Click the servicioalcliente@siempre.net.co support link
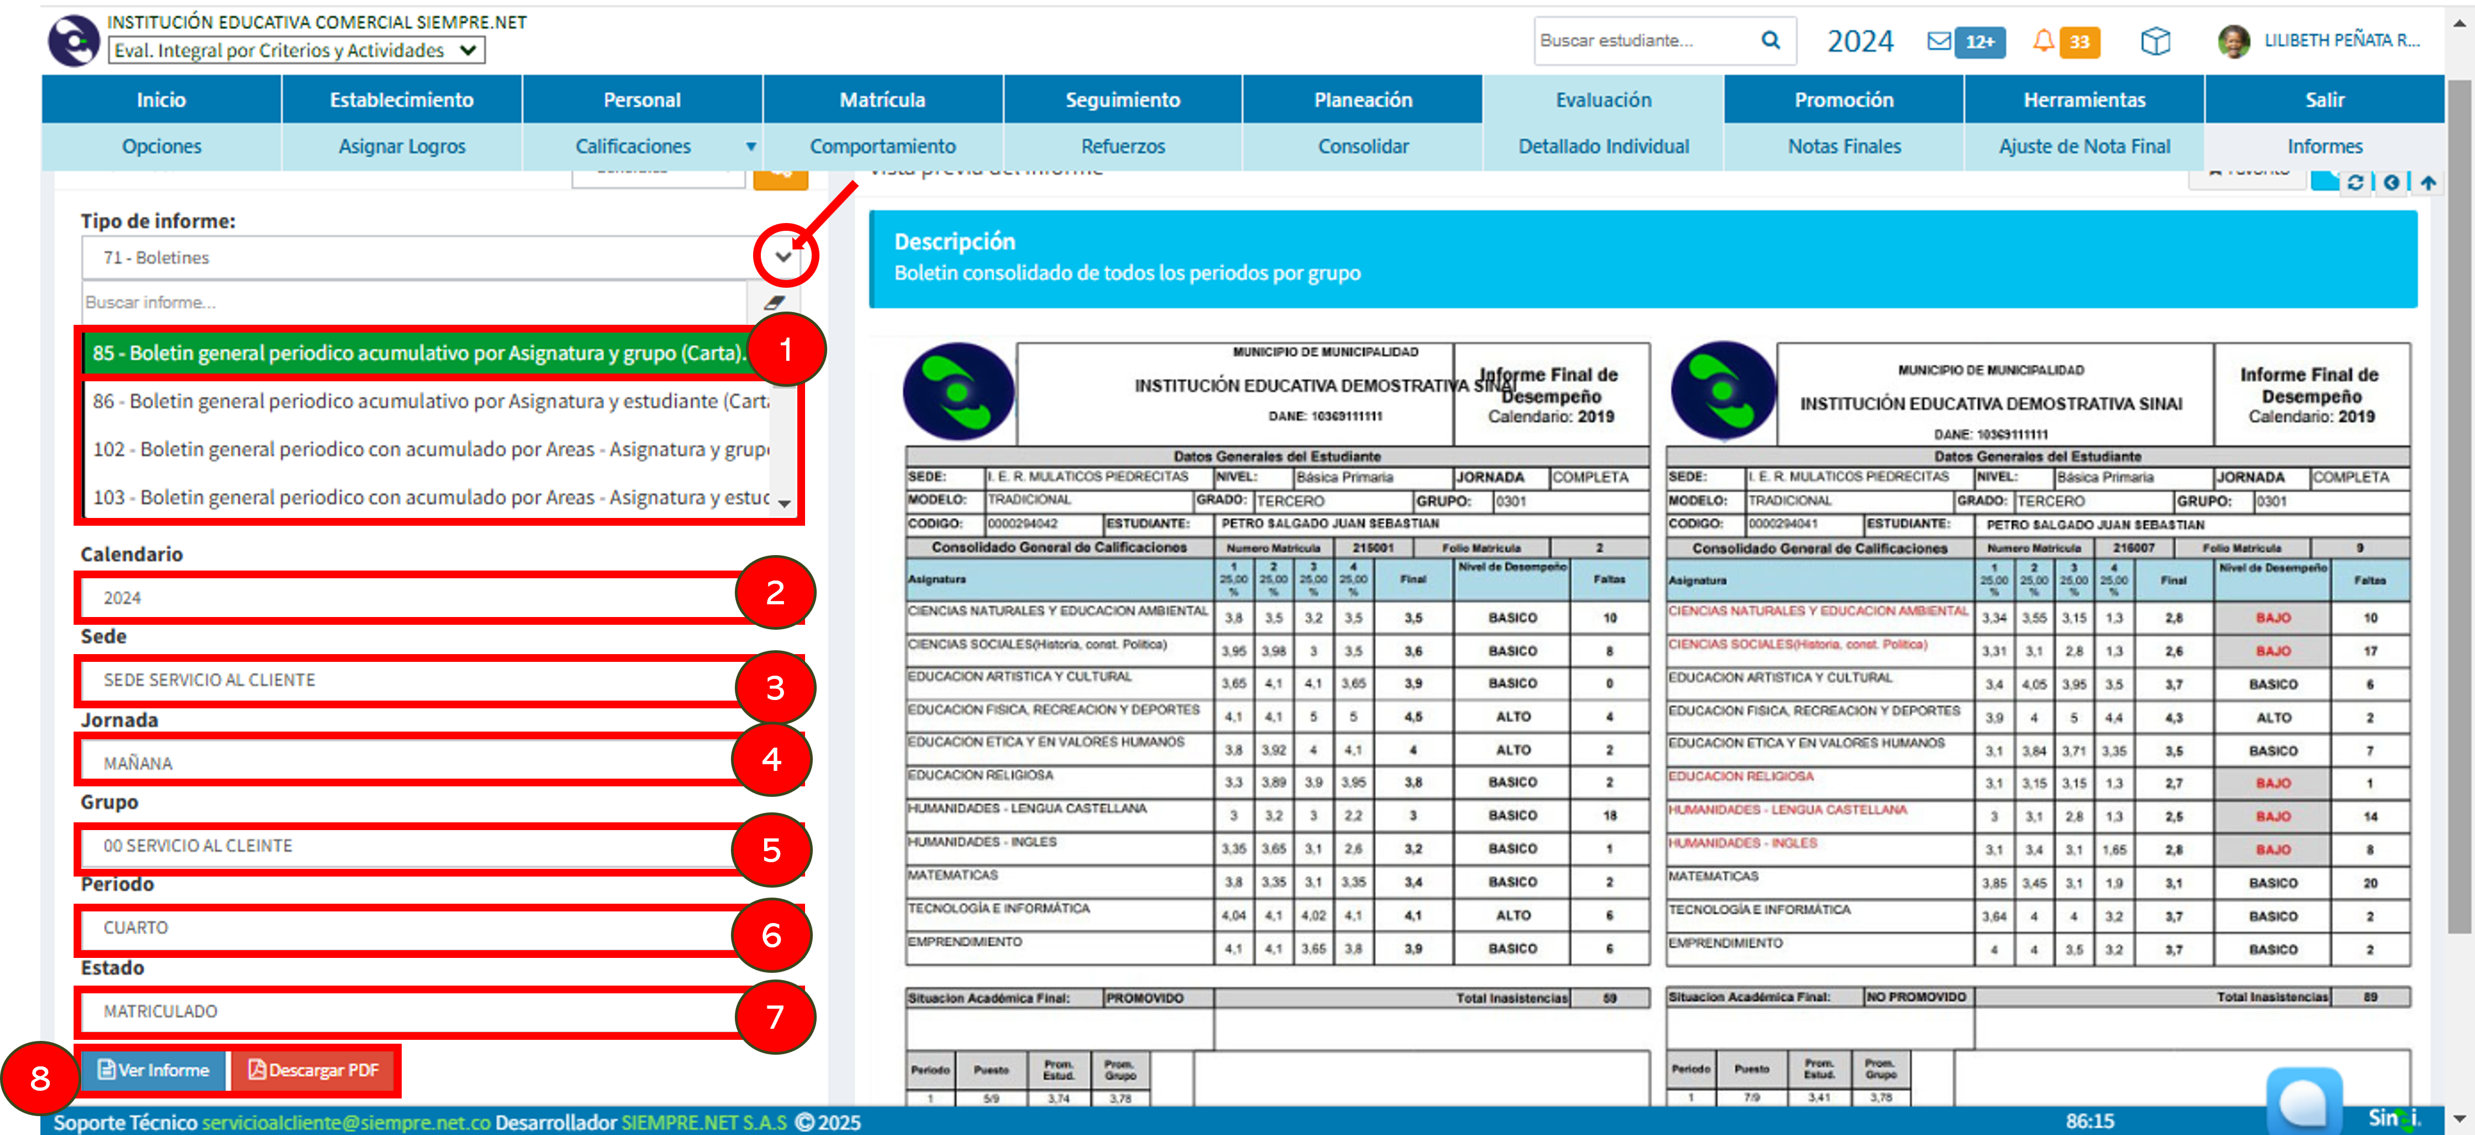This screenshot has width=2475, height=1135. 346,1122
